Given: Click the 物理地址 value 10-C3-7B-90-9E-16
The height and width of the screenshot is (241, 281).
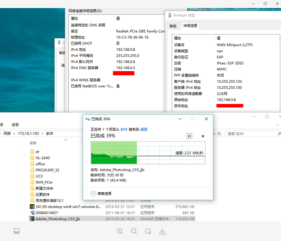Looking at the screenshot, I should (132, 37).
